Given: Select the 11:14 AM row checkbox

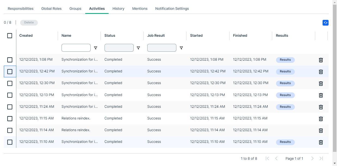Looking at the screenshot, I should 10,130.
